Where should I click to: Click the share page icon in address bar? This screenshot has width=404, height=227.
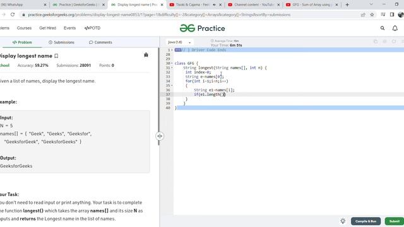click(x=363, y=15)
